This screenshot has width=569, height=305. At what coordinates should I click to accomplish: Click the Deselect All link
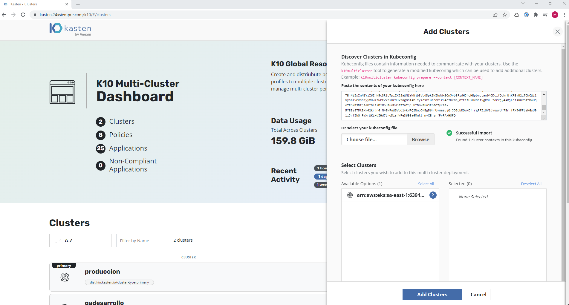[x=531, y=184]
